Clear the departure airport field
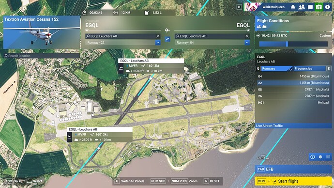The height and width of the screenshot is (188, 334). (158, 36)
